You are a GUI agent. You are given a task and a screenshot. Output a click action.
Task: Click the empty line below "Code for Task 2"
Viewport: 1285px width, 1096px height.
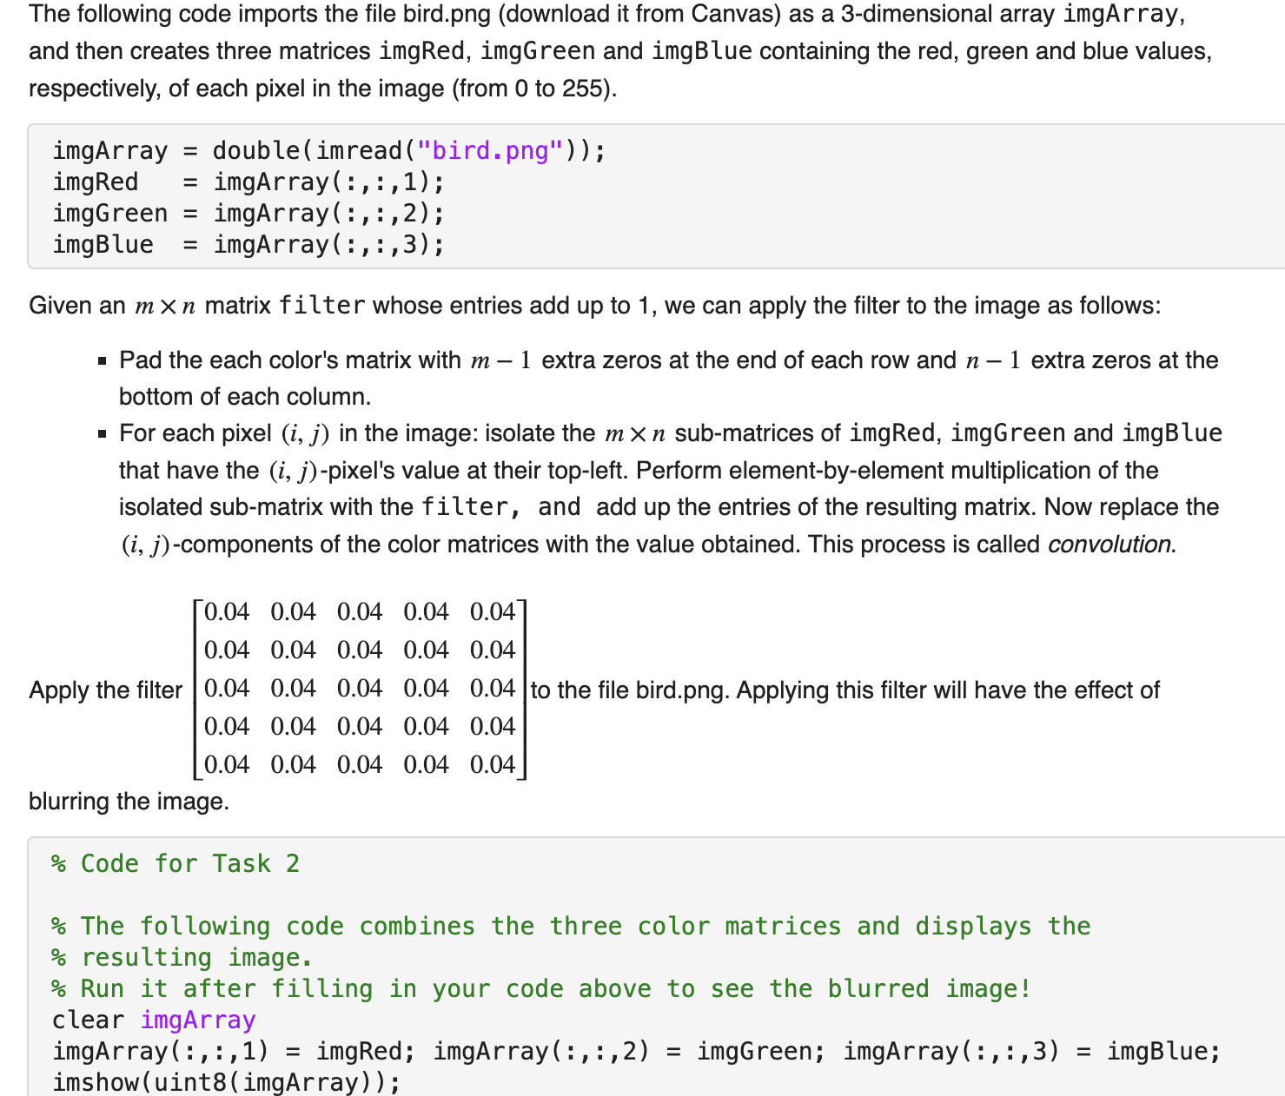pos(608,895)
